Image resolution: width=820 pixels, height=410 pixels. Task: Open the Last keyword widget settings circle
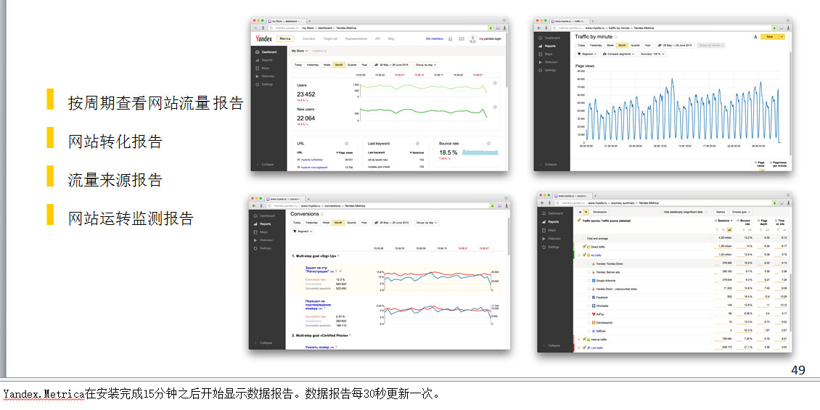coord(417,143)
